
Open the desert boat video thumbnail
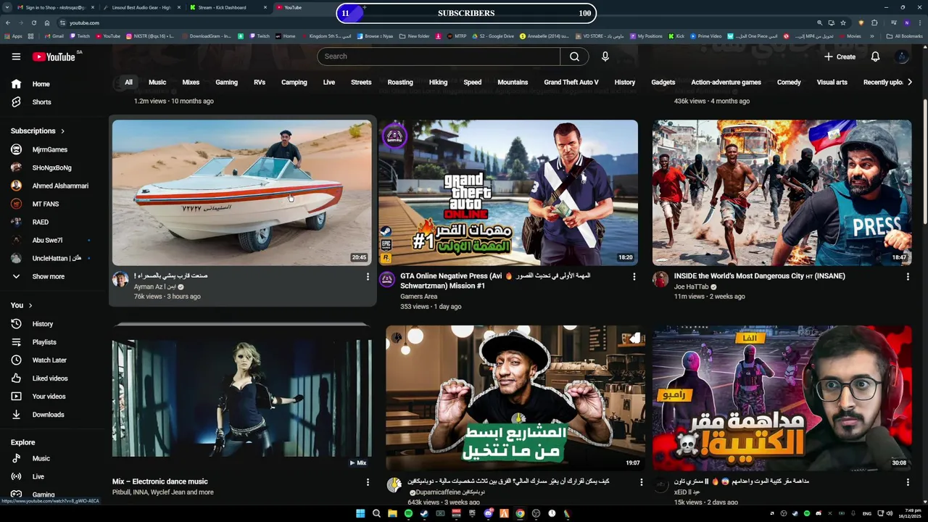click(241, 193)
